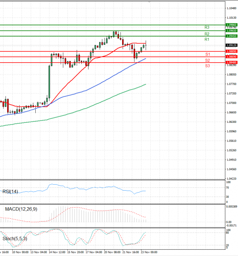Click the green 1.09860 price tag

point(232,25)
